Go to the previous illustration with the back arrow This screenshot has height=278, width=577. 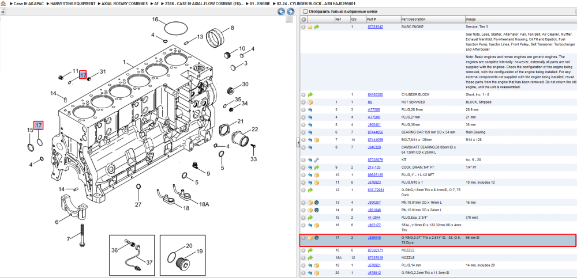(x=281, y=12)
